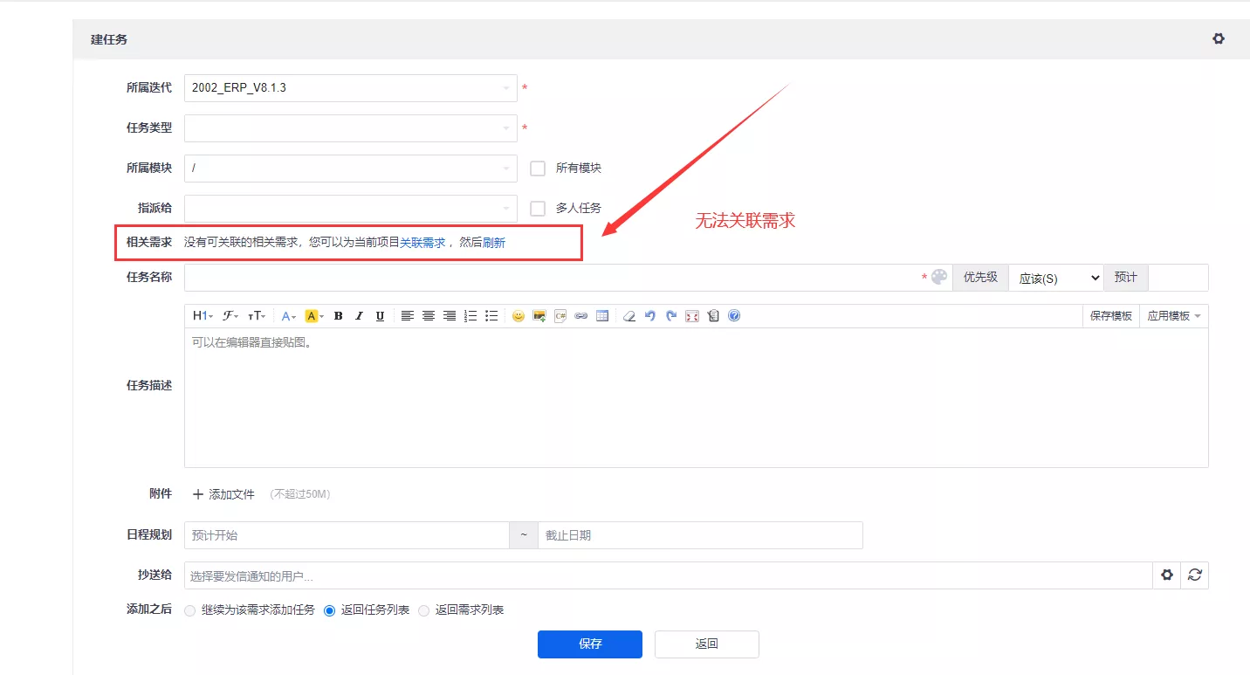Screen dimensions: 1250x675
Task: Insert an image via editor toolbar
Action: [539, 316]
